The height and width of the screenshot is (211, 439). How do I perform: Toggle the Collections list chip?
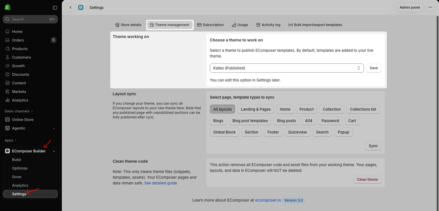coord(363,109)
